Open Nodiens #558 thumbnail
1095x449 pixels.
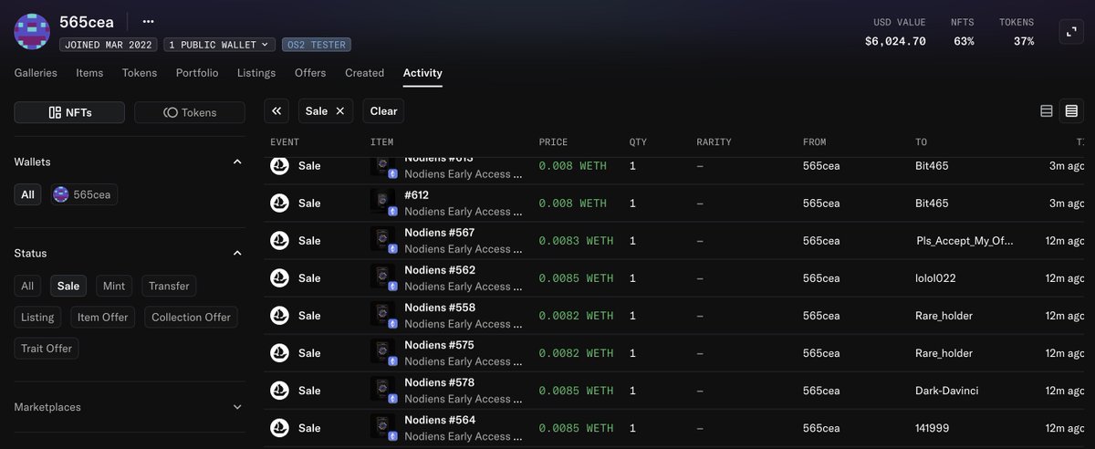pyautogui.click(x=383, y=315)
